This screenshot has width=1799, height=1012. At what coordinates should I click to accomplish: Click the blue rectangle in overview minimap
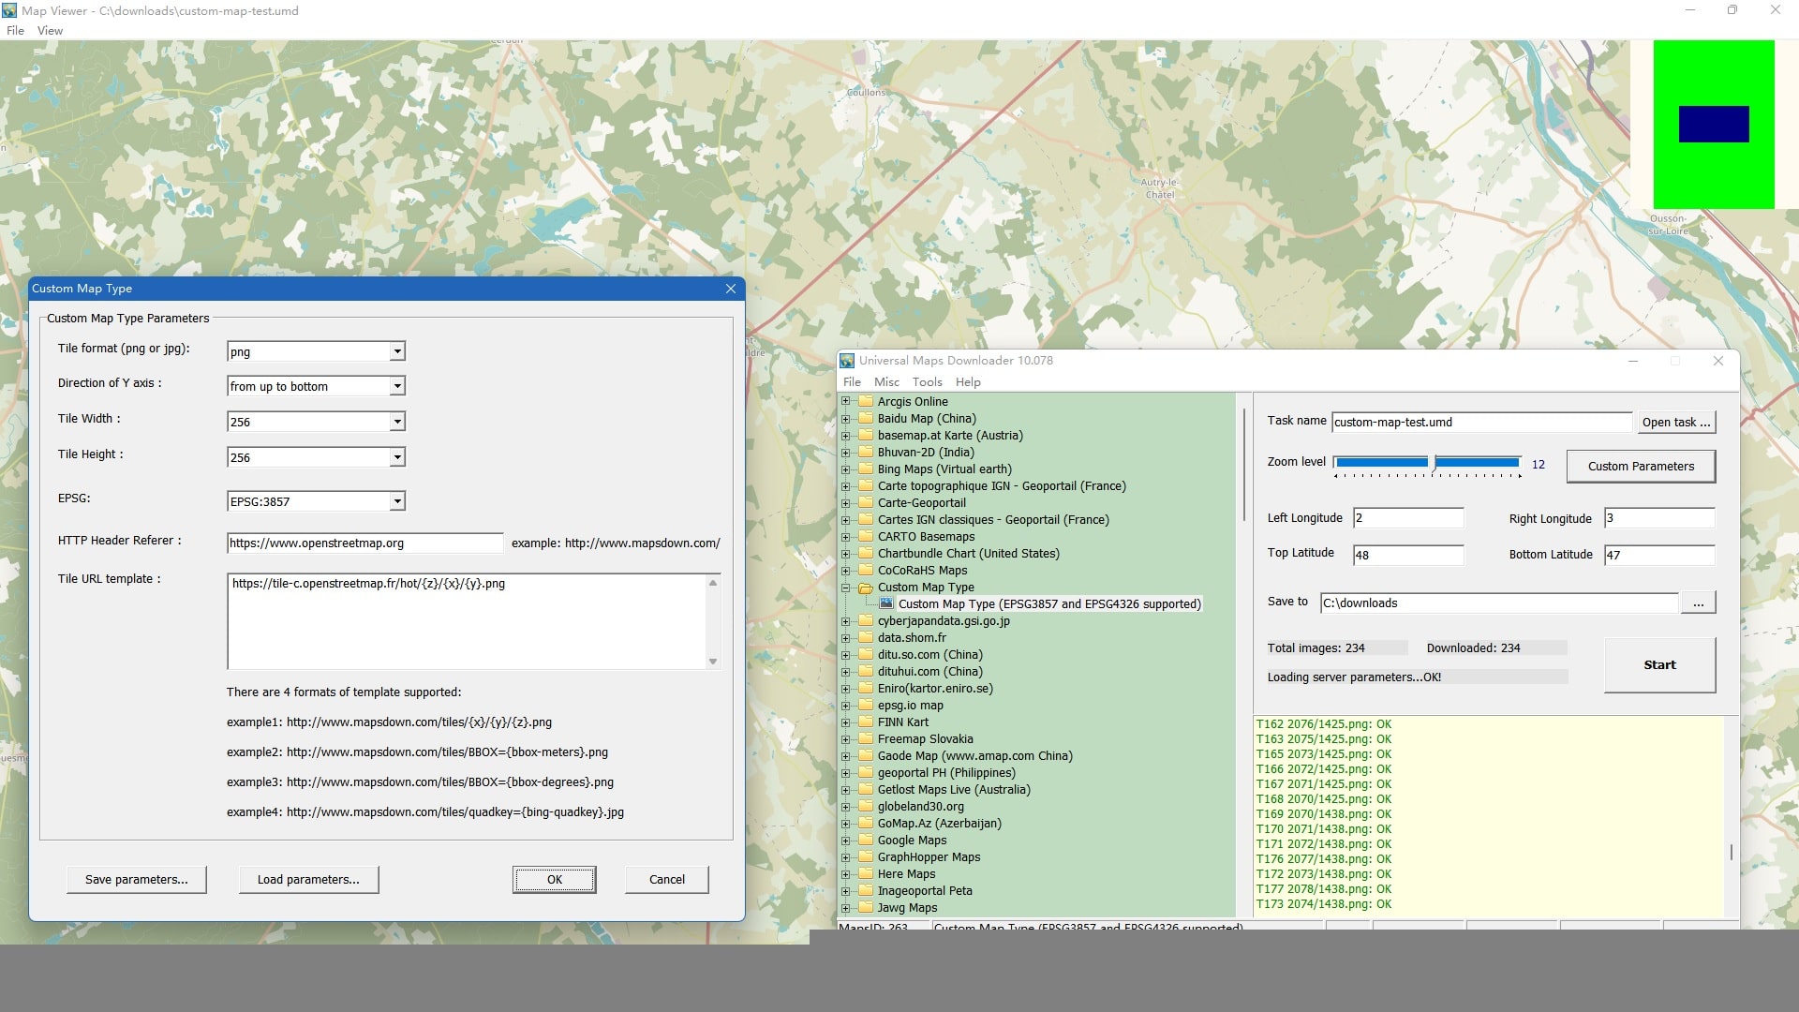pyautogui.click(x=1714, y=124)
